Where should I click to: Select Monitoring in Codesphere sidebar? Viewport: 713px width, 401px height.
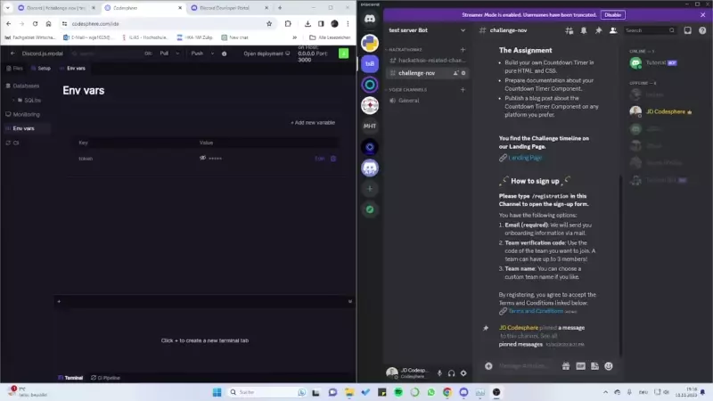[23, 115]
